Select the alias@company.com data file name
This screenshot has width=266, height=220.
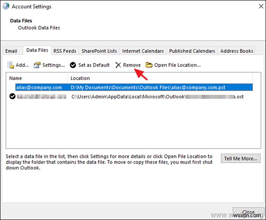(x=39, y=87)
